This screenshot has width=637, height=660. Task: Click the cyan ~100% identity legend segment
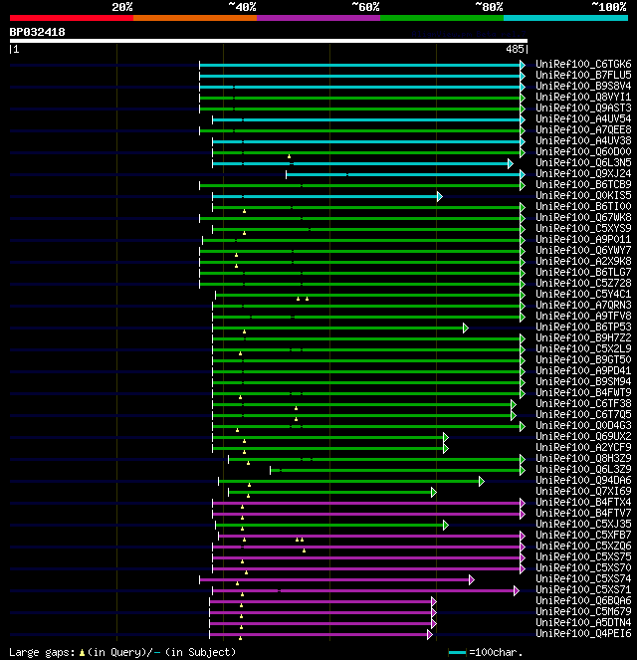pyautogui.click(x=565, y=18)
